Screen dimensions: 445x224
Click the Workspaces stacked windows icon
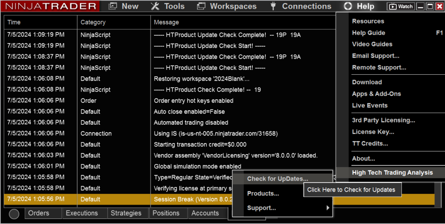click(201, 6)
